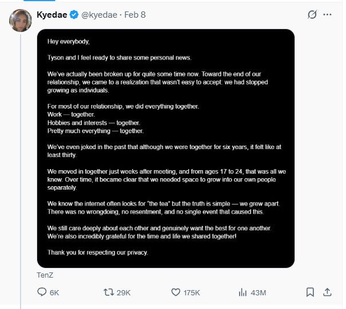Click the TenZ tag below the image

pyautogui.click(x=45, y=275)
